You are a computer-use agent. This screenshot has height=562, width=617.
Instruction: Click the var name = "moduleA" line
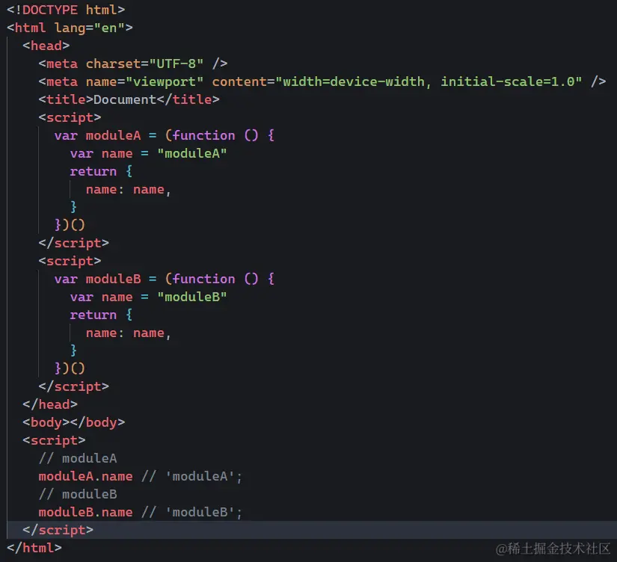tap(149, 153)
